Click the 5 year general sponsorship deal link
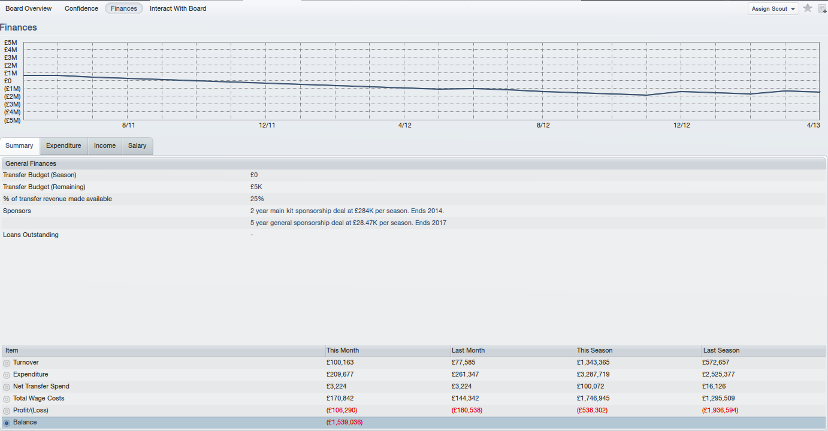Screen dimensions: 828x431 tap(348, 223)
